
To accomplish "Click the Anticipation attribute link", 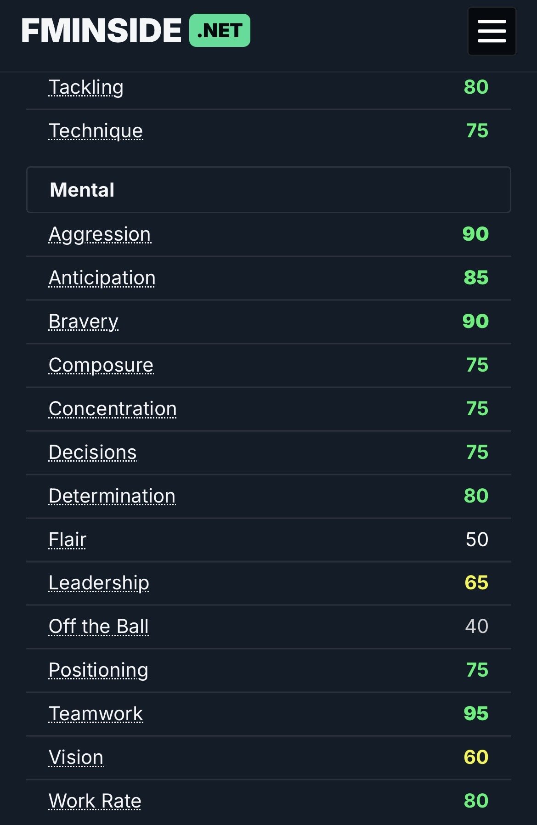I will pos(102,278).
